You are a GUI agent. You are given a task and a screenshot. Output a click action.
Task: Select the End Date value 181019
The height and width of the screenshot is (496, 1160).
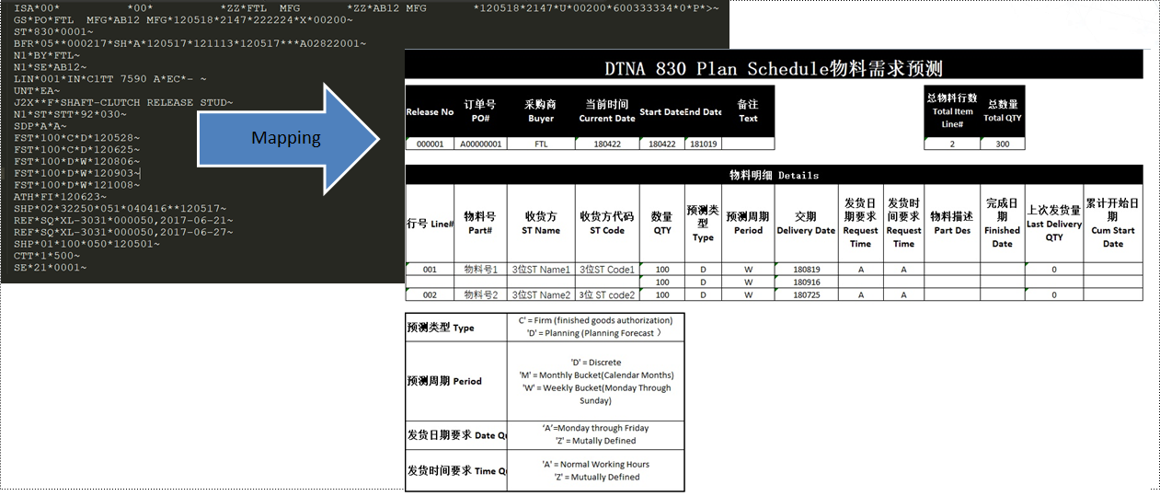click(703, 144)
